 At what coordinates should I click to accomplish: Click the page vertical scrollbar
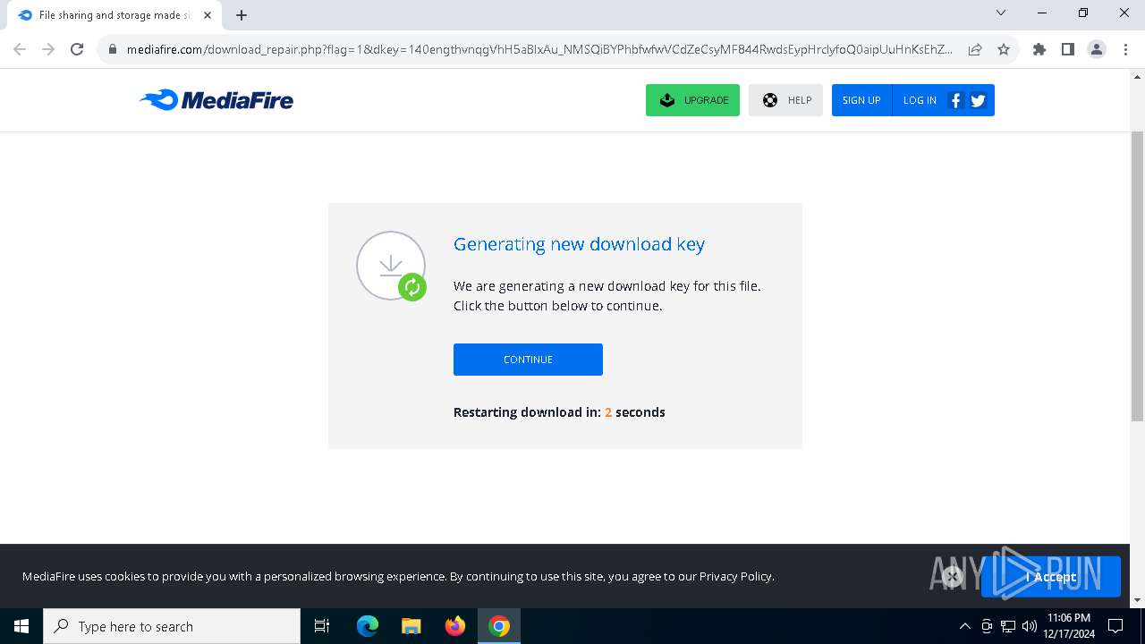[1137, 277]
